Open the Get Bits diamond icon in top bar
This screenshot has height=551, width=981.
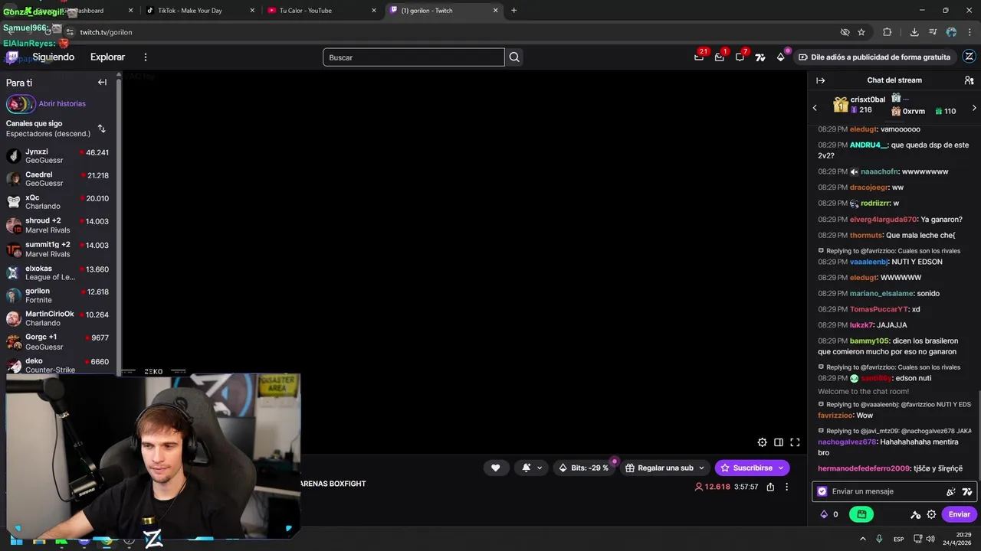(780, 57)
